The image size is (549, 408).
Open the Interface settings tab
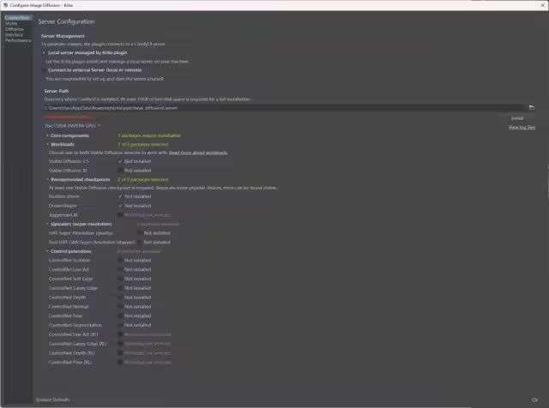pyautogui.click(x=14, y=34)
